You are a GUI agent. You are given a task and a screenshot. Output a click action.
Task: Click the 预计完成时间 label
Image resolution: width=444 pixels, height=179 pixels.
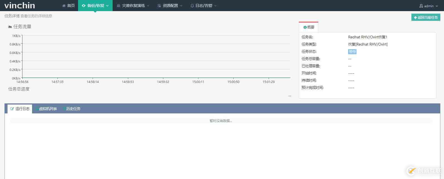coord(313,88)
